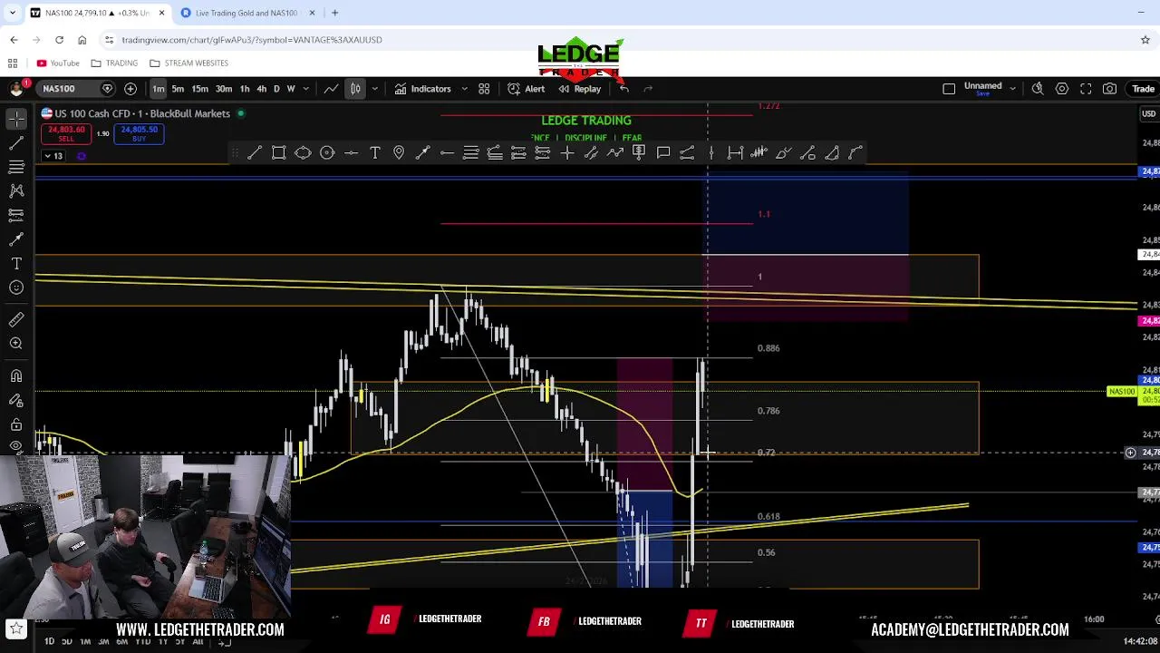Activate the Zoom In tool
This screenshot has width=1160, height=653.
click(x=16, y=344)
